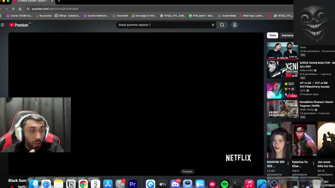The height and width of the screenshot is (188, 335).
Task: Reload the page in Chrome
Action: click(13, 9)
